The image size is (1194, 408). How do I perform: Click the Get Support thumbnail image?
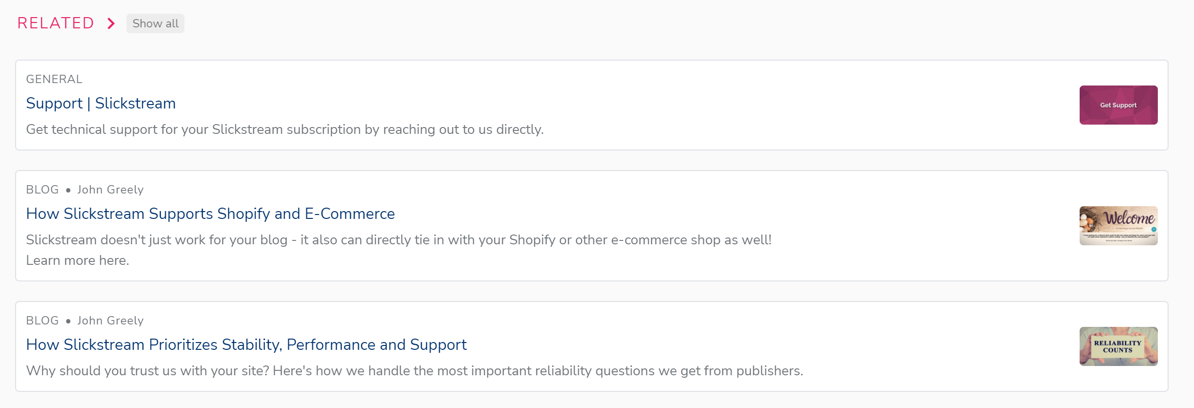1118,105
